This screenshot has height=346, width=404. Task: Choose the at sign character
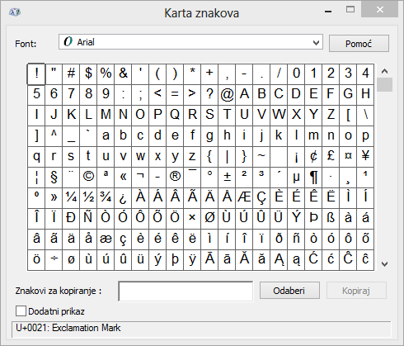tap(227, 95)
